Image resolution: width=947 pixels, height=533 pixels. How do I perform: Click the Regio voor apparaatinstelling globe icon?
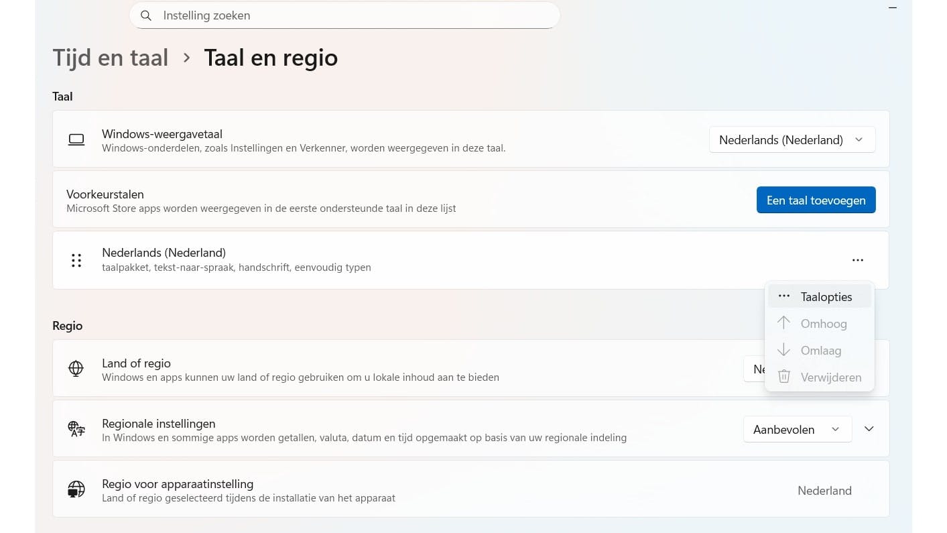pyautogui.click(x=76, y=490)
